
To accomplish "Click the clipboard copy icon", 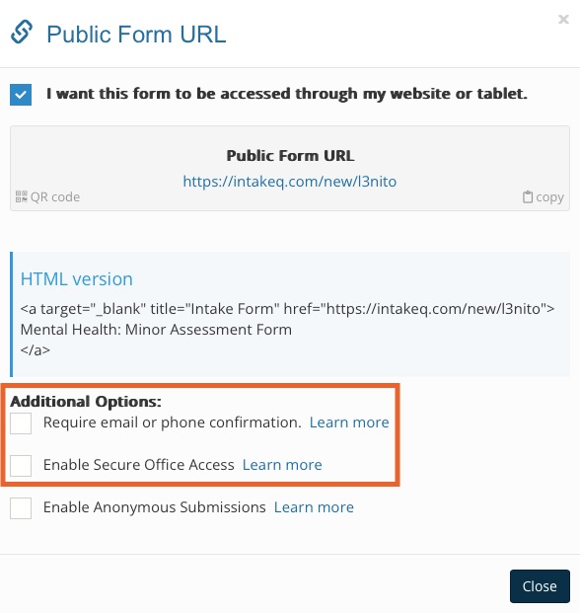I will pyautogui.click(x=528, y=196).
